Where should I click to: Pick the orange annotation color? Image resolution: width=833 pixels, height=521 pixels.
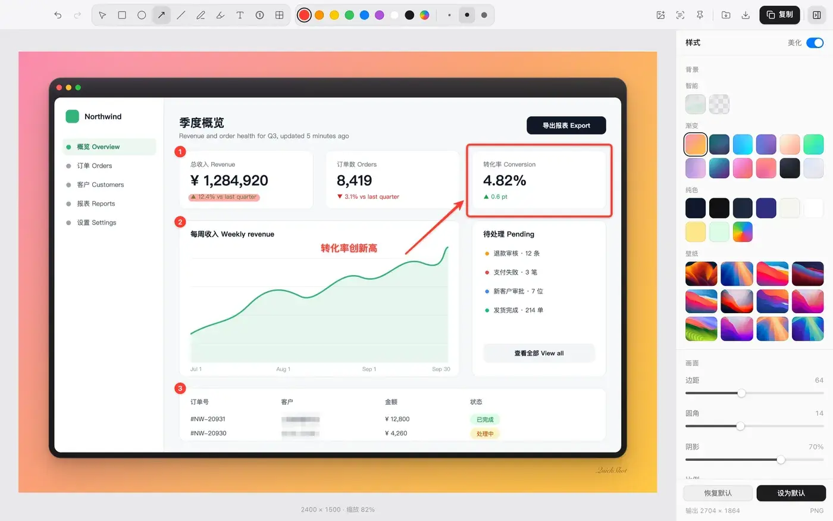coord(320,15)
